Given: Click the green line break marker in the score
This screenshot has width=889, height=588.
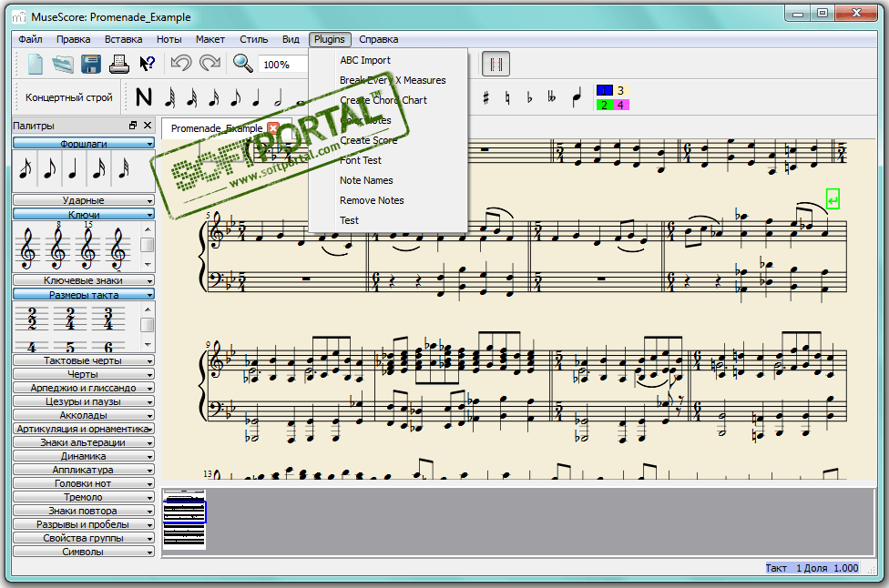Looking at the screenshot, I should (833, 198).
